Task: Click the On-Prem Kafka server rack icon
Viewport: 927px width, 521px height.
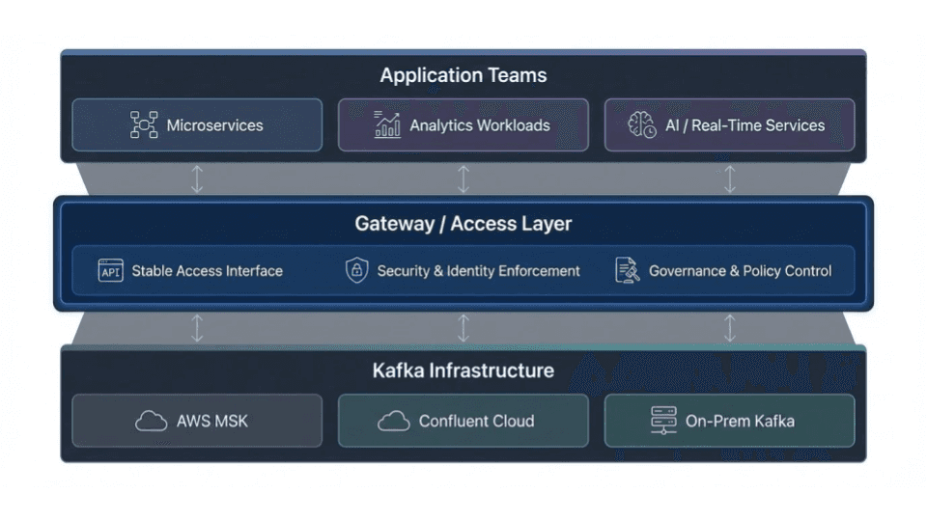Action: pyautogui.click(x=664, y=421)
